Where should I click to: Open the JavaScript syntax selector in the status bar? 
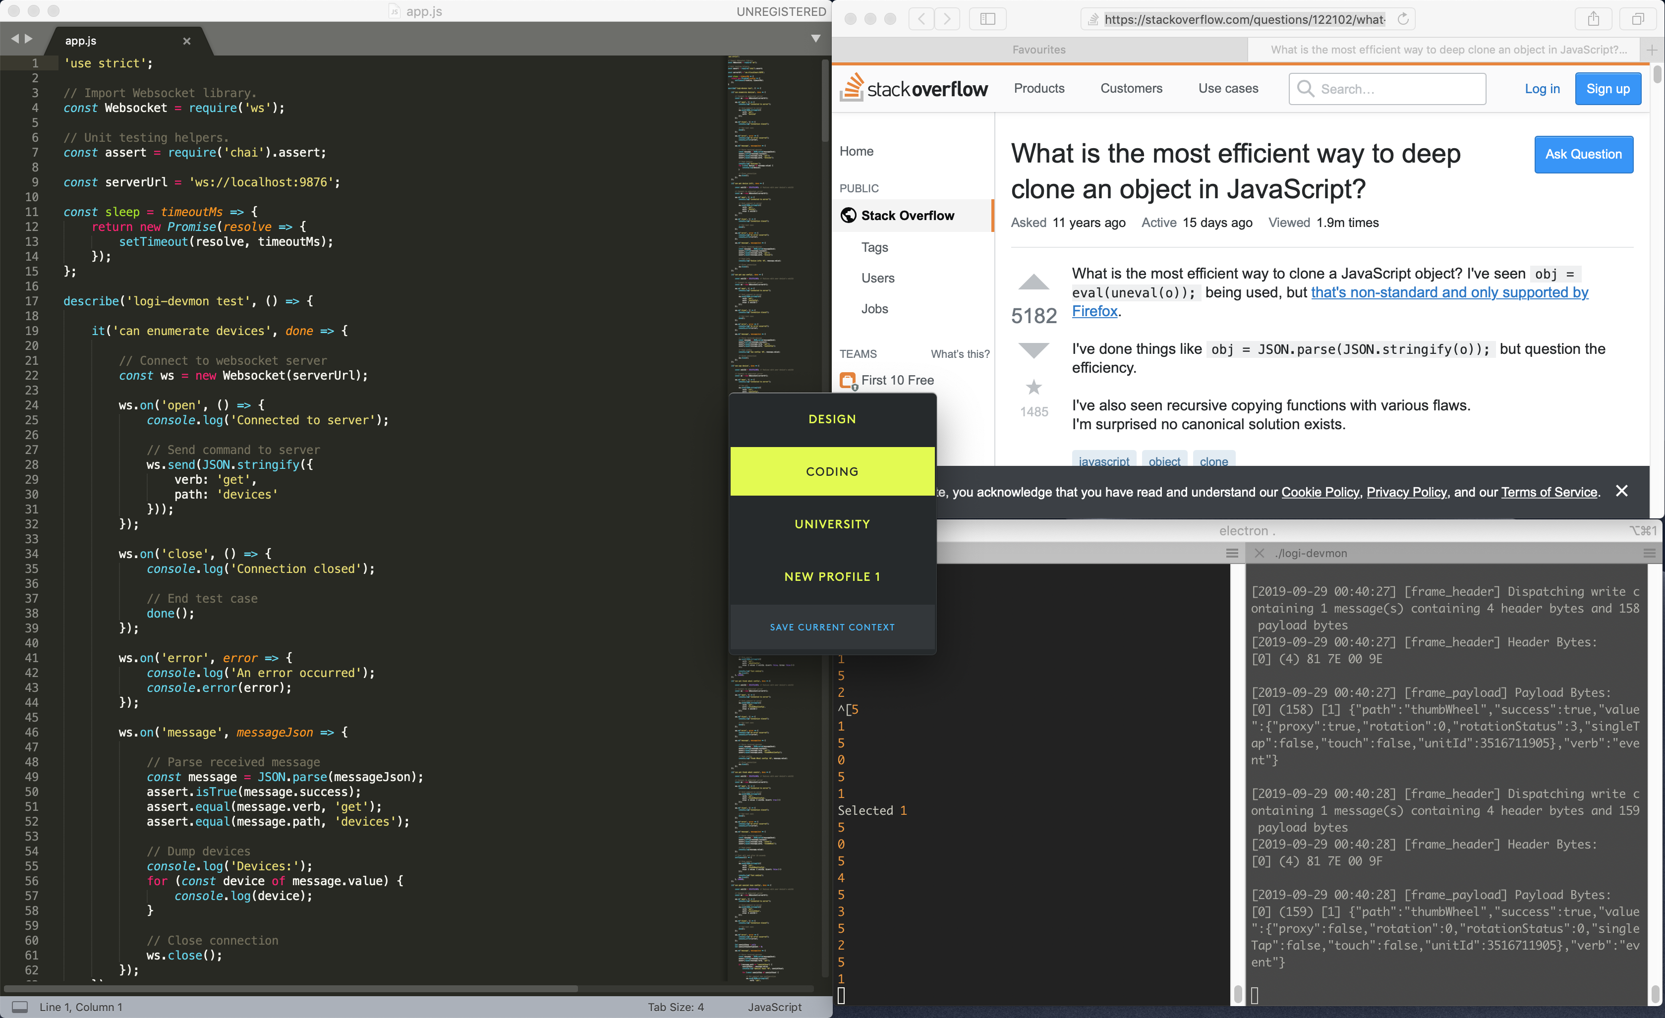pyautogui.click(x=774, y=1007)
